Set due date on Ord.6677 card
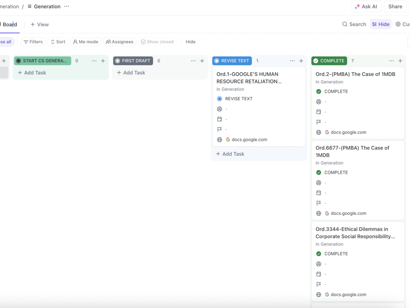Viewport: 410px width, 308px height. (x=319, y=193)
